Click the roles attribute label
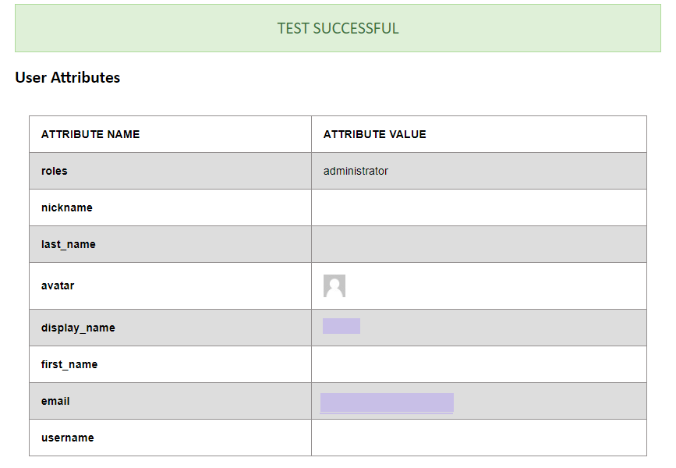 pos(55,171)
